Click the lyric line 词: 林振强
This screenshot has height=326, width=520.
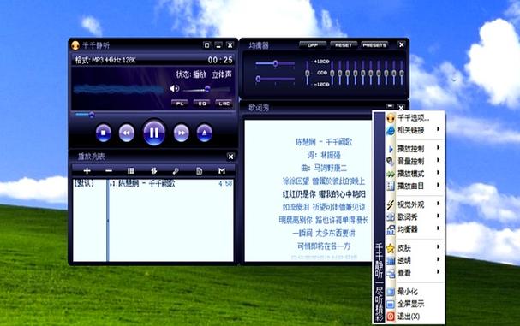click(324, 155)
